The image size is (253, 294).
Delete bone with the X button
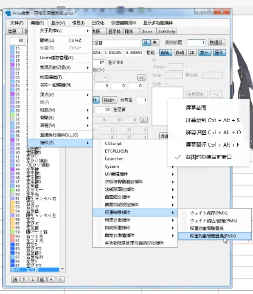[60, 280]
